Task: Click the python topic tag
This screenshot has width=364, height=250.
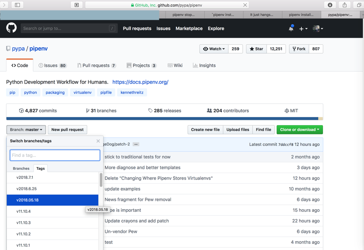Action: pos(30,92)
